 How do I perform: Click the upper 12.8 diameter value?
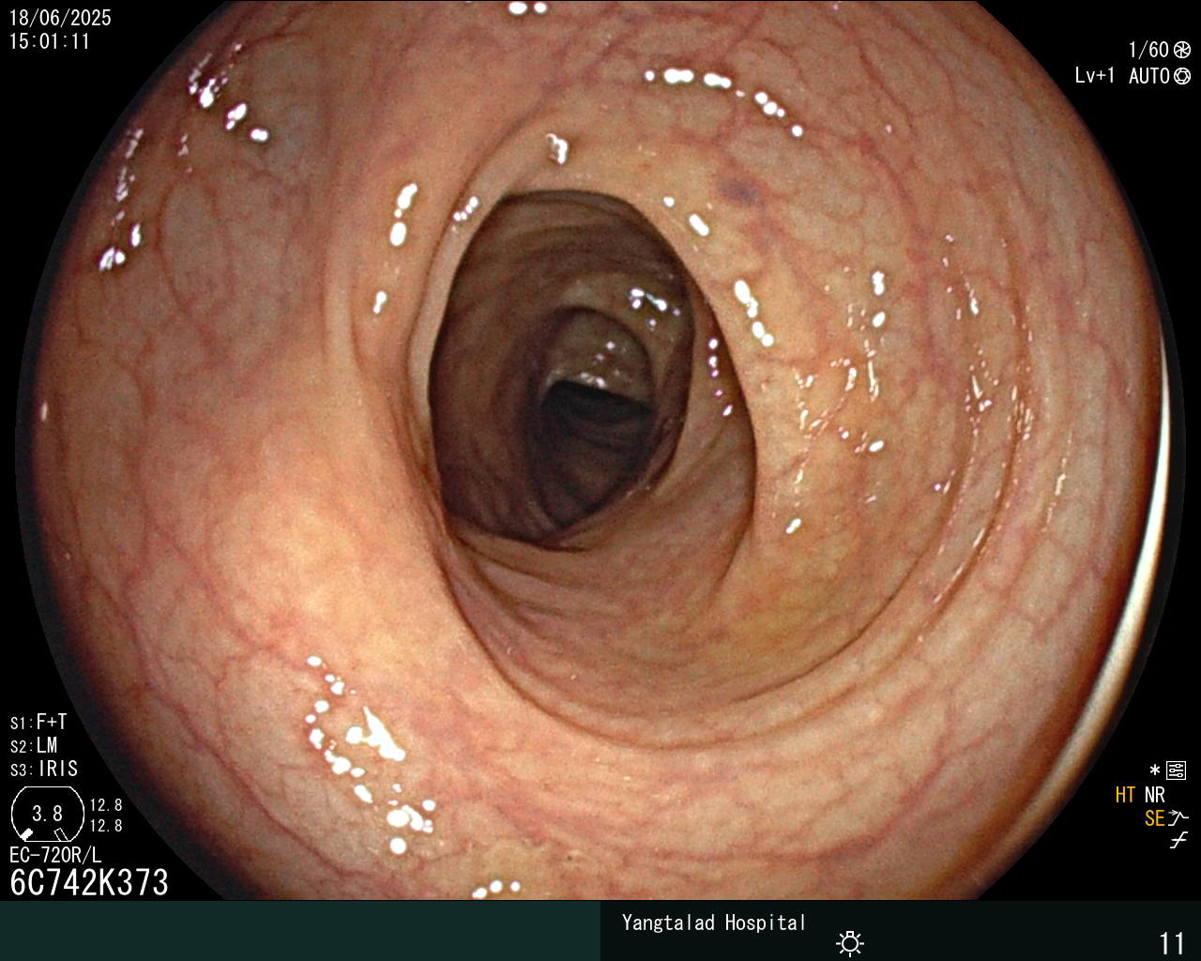point(106,805)
